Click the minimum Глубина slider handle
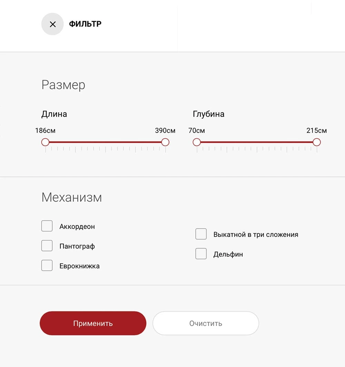 (197, 142)
